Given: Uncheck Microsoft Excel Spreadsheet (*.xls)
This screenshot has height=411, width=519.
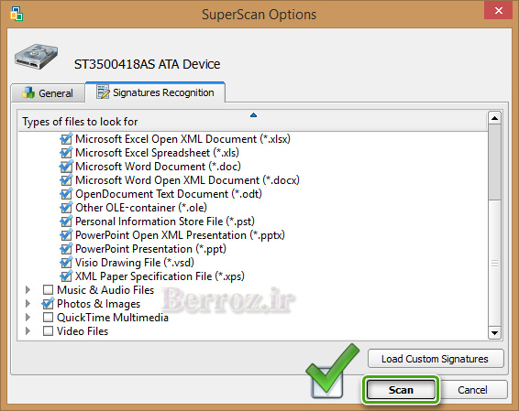Looking at the screenshot, I should (x=66, y=153).
